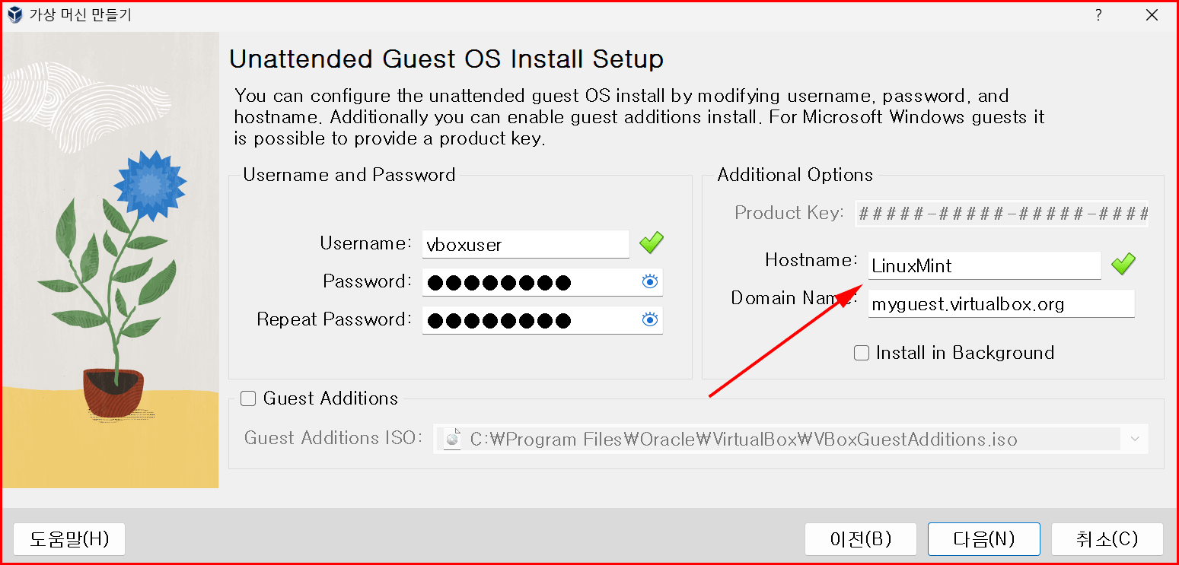Reveal Repeat Password with its eye icon
This screenshot has height=565, width=1179.
point(649,320)
